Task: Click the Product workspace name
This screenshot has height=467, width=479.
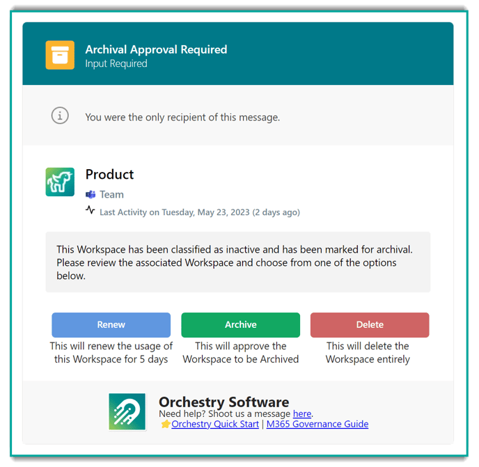Action: point(109,175)
